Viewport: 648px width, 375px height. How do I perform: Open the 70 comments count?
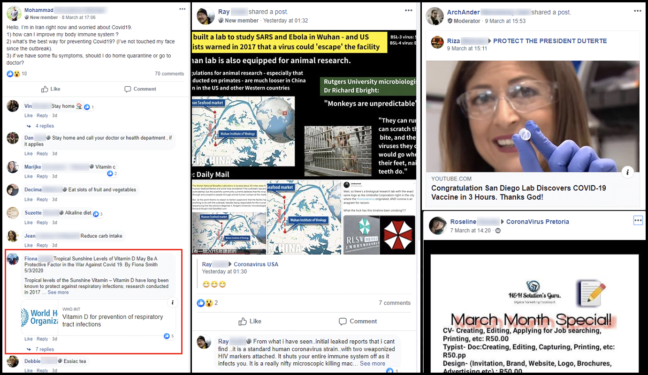[169, 74]
